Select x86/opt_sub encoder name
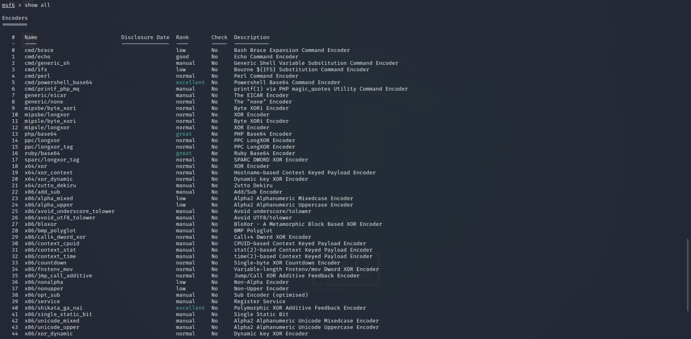This screenshot has width=691, height=339. 42,295
